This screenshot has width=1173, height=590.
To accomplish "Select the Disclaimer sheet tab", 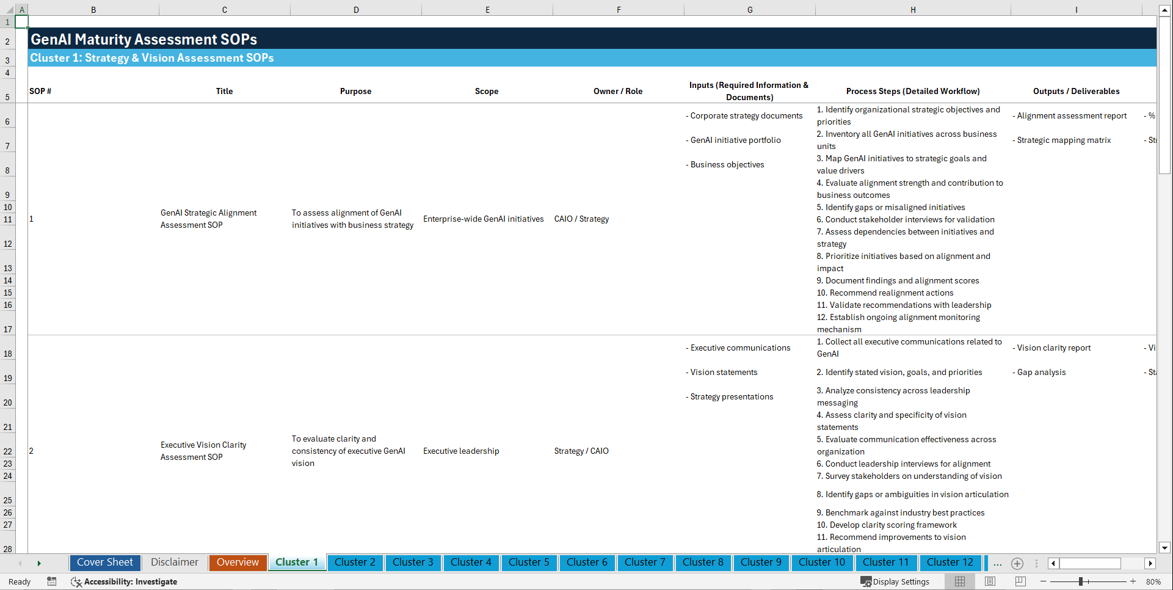I will coord(174,563).
